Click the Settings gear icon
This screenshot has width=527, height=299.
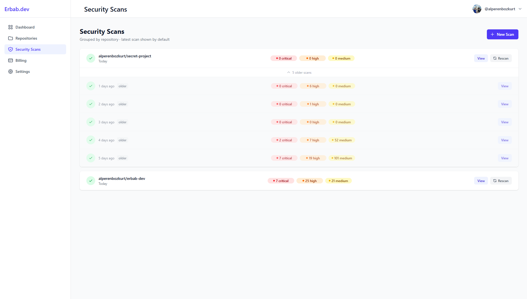coord(11,71)
